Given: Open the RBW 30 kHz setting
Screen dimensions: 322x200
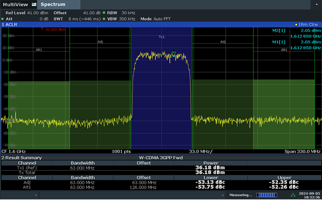Looking at the screenshot, I should [x=121, y=13].
